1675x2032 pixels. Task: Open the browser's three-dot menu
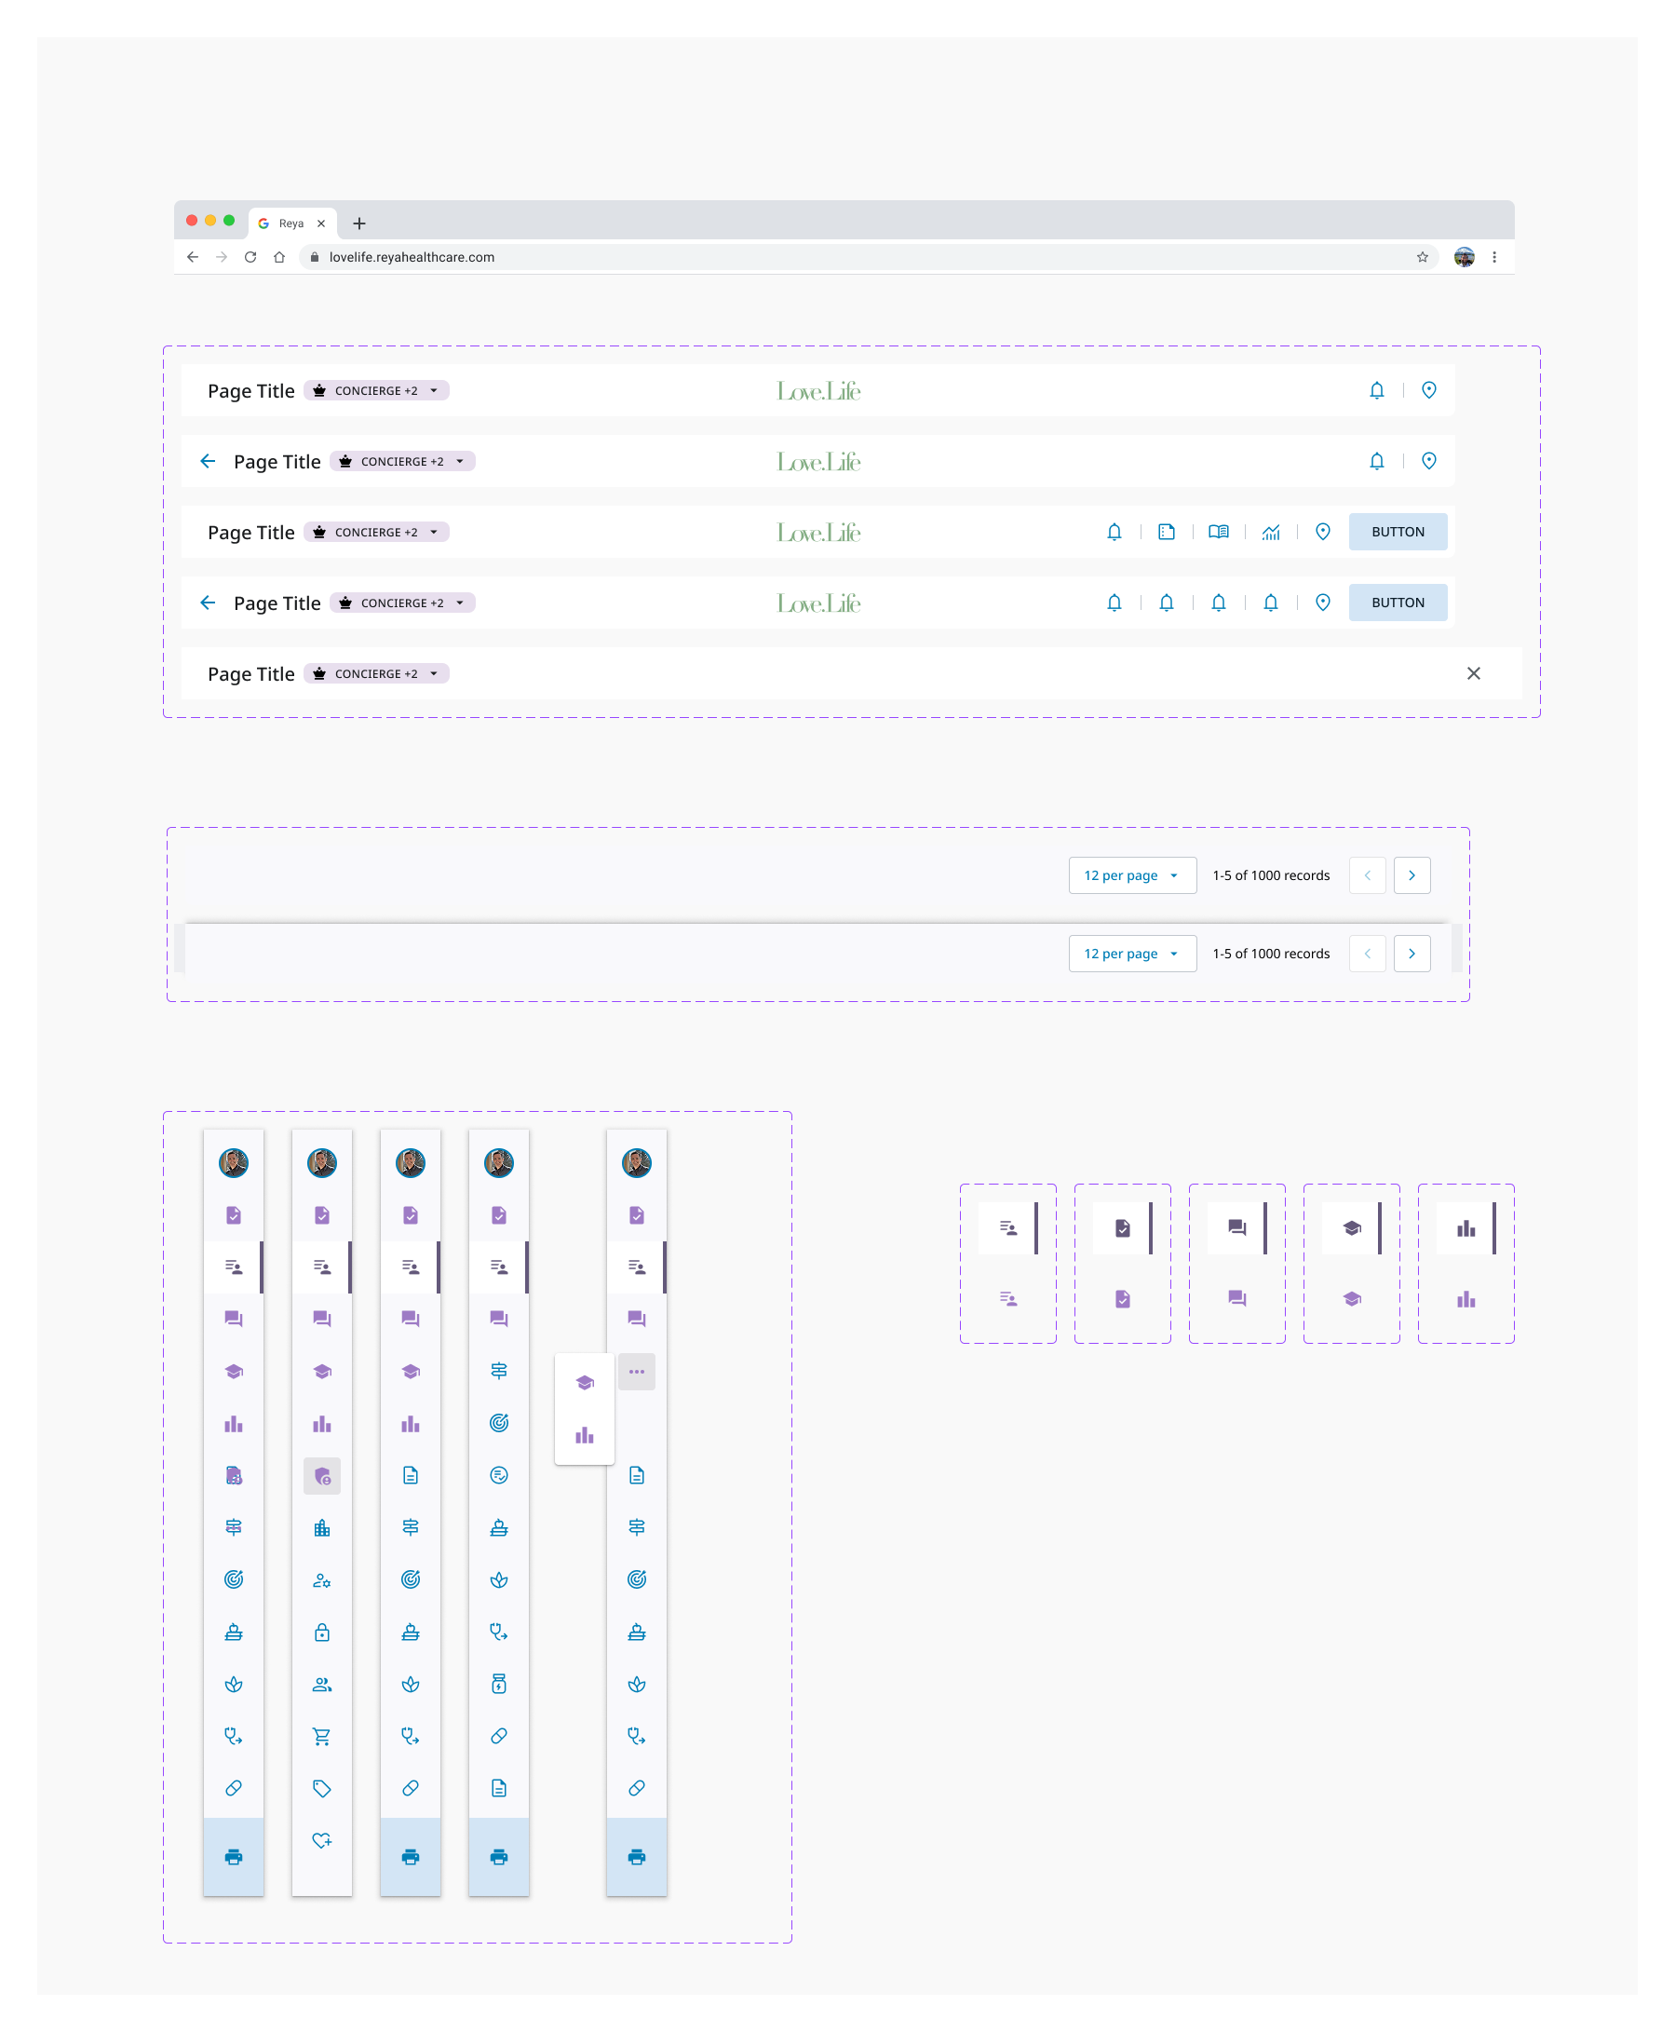1494,257
